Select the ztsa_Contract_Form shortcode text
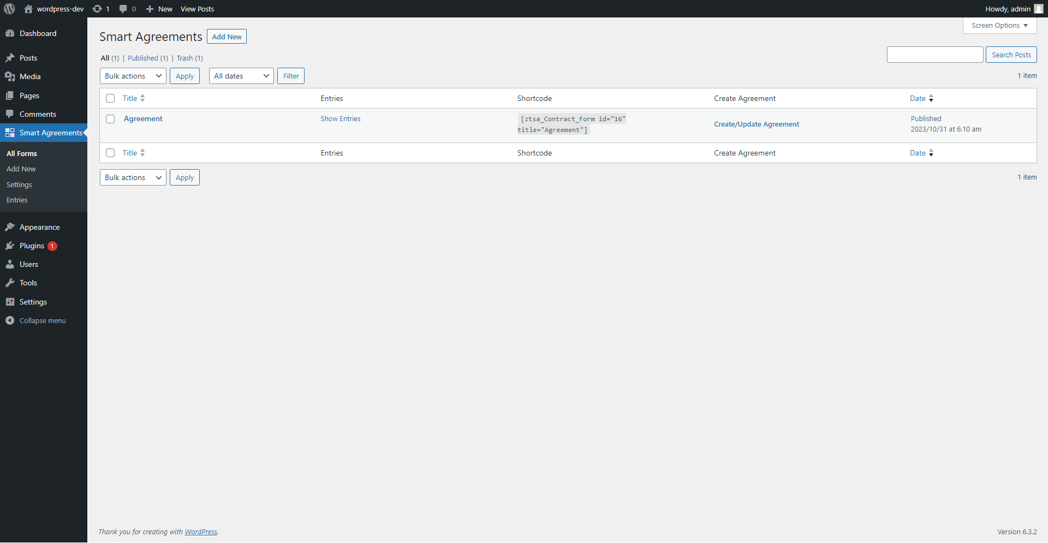This screenshot has height=543, width=1048. 571,124
